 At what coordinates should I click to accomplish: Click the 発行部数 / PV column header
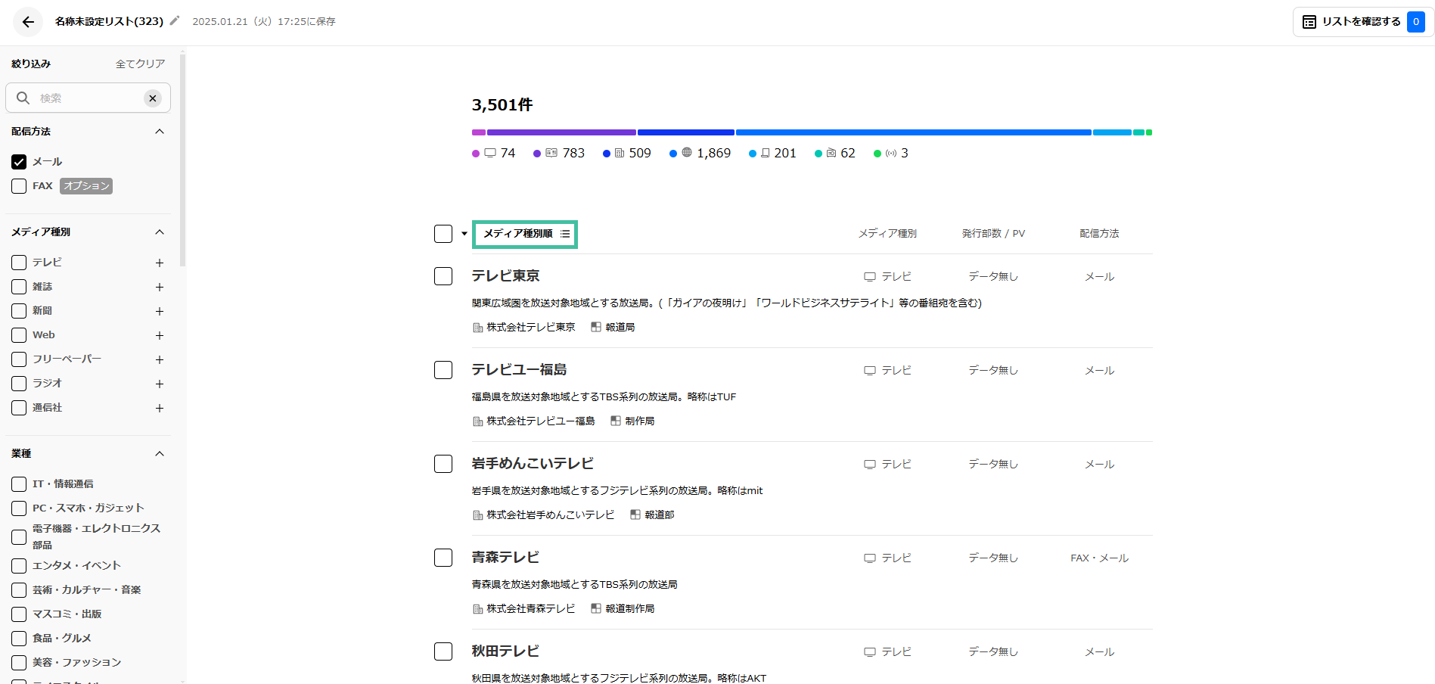993,234
